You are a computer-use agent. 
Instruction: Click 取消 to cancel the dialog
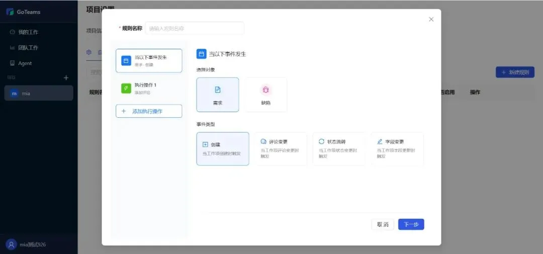(x=383, y=224)
